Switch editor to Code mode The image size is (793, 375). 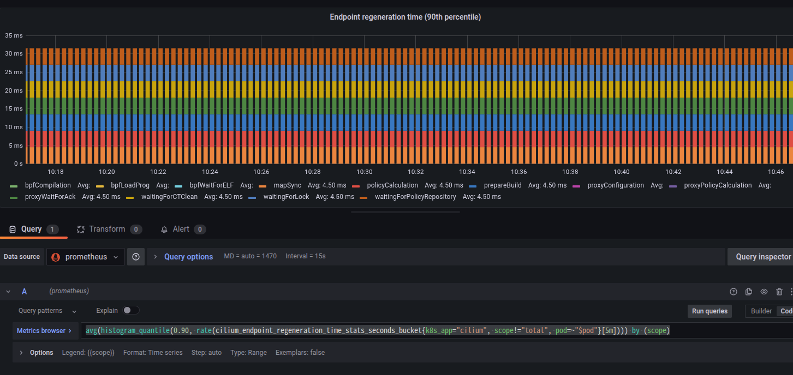coord(786,311)
